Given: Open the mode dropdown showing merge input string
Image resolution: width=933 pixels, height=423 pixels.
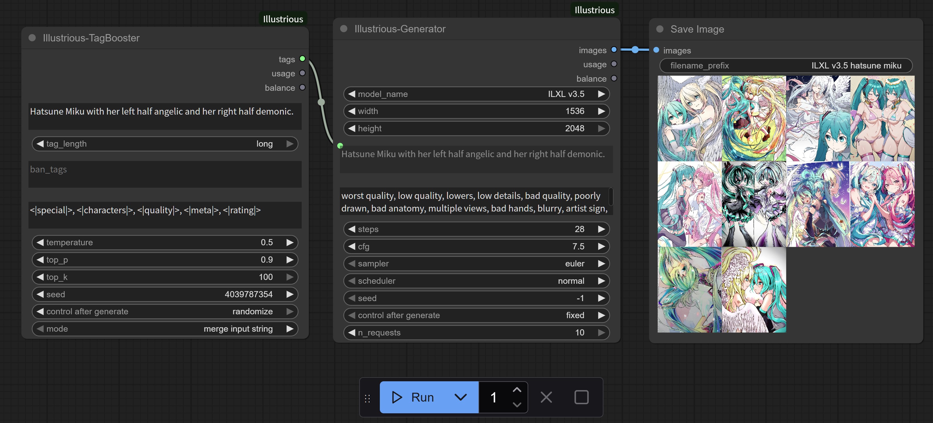Looking at the screenshot, I should (x=165, y=329).
